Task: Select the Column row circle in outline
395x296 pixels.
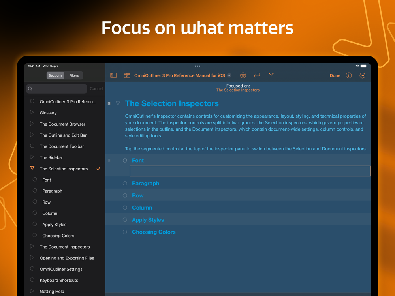Action: (x=125, y=208)
